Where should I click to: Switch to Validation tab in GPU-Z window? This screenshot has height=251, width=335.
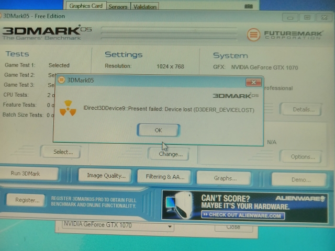coord(144,7)
